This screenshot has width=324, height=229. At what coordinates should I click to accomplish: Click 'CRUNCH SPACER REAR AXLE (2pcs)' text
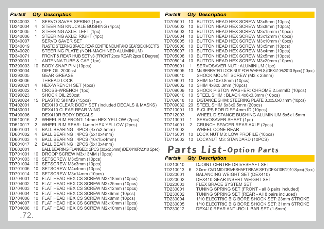[235, 125]
